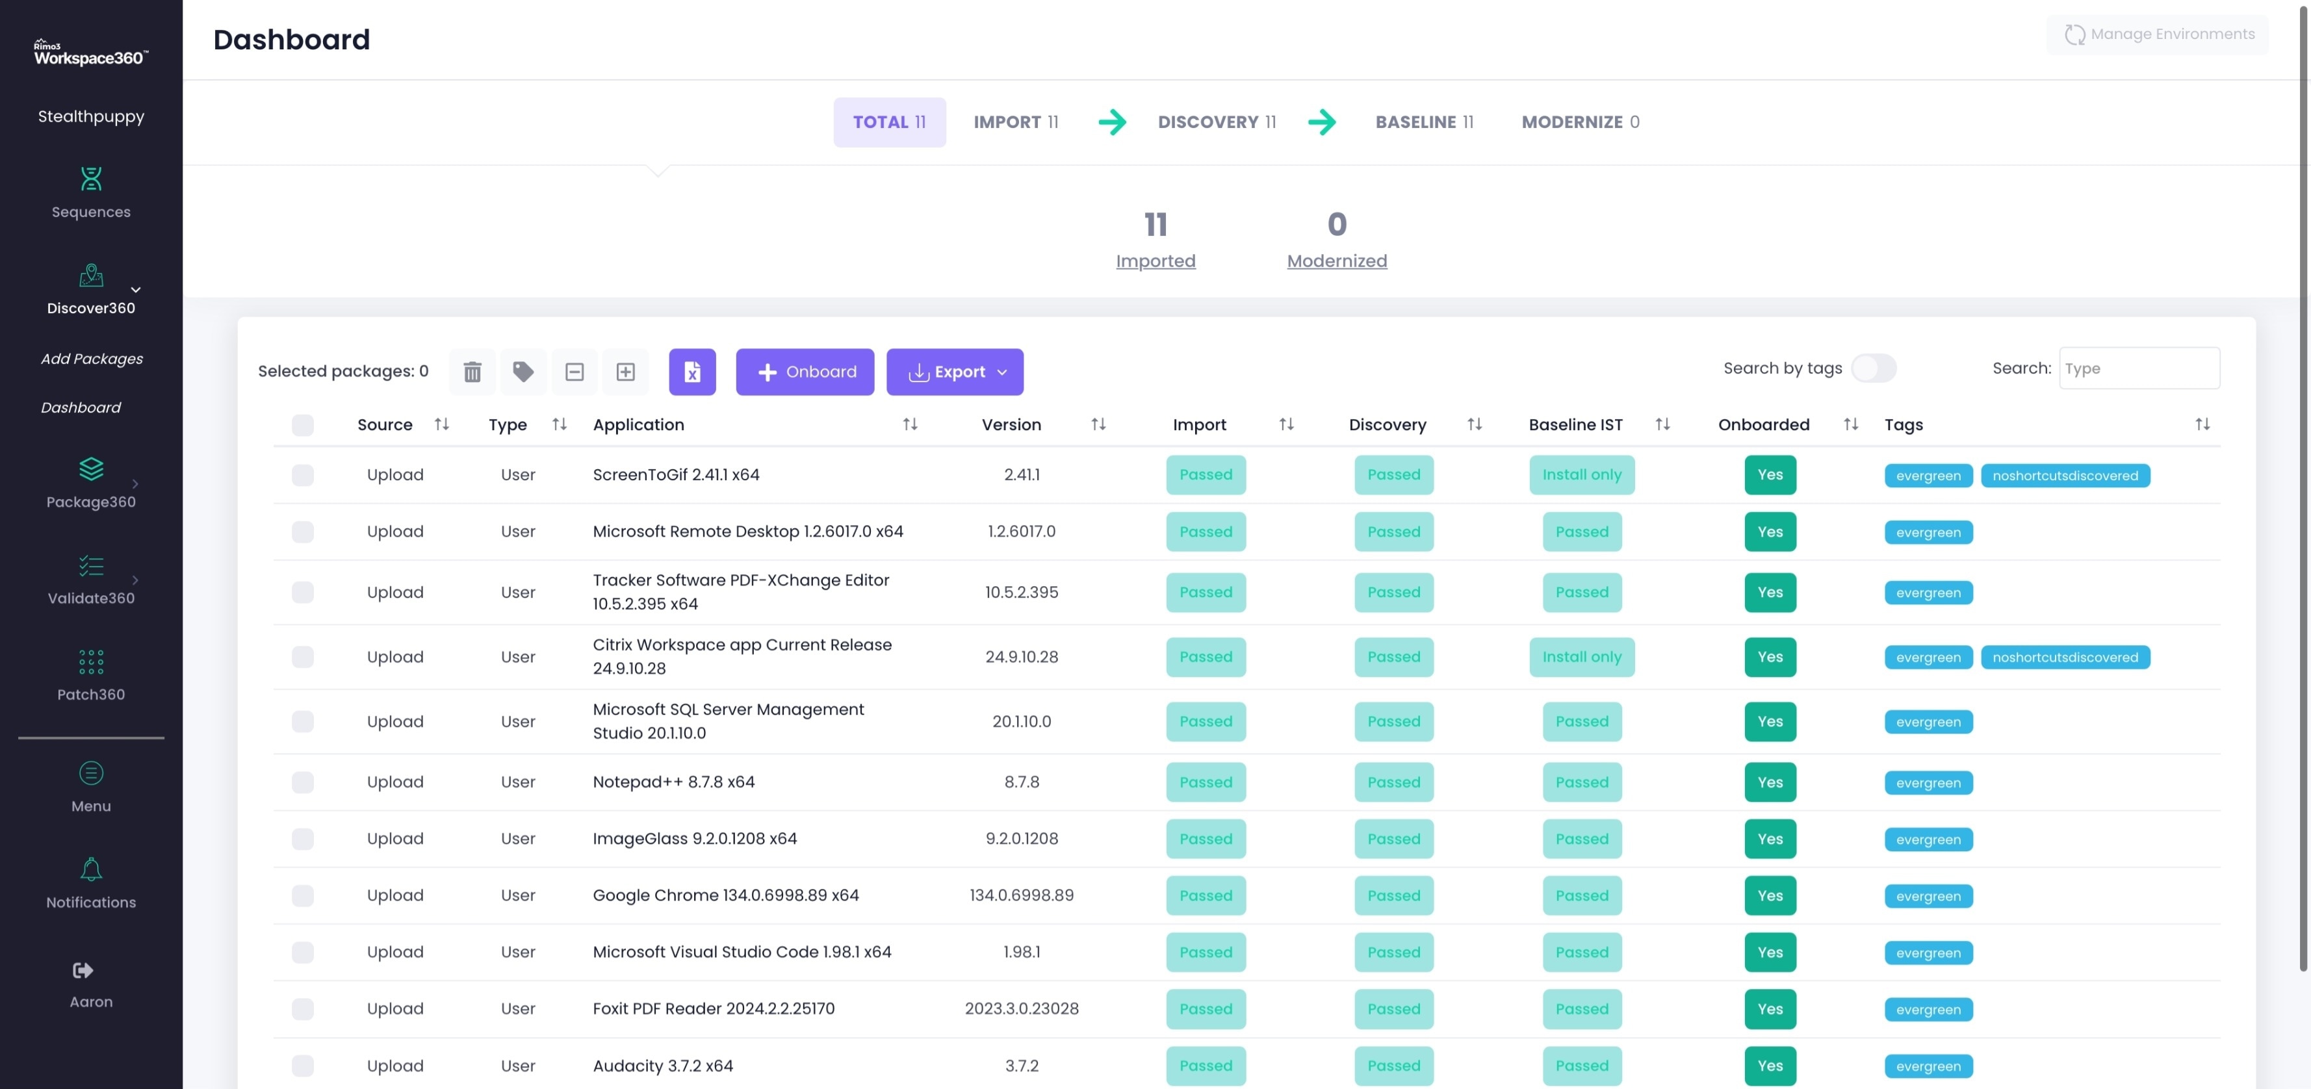Toggle the Search by tags switch

1873,368
